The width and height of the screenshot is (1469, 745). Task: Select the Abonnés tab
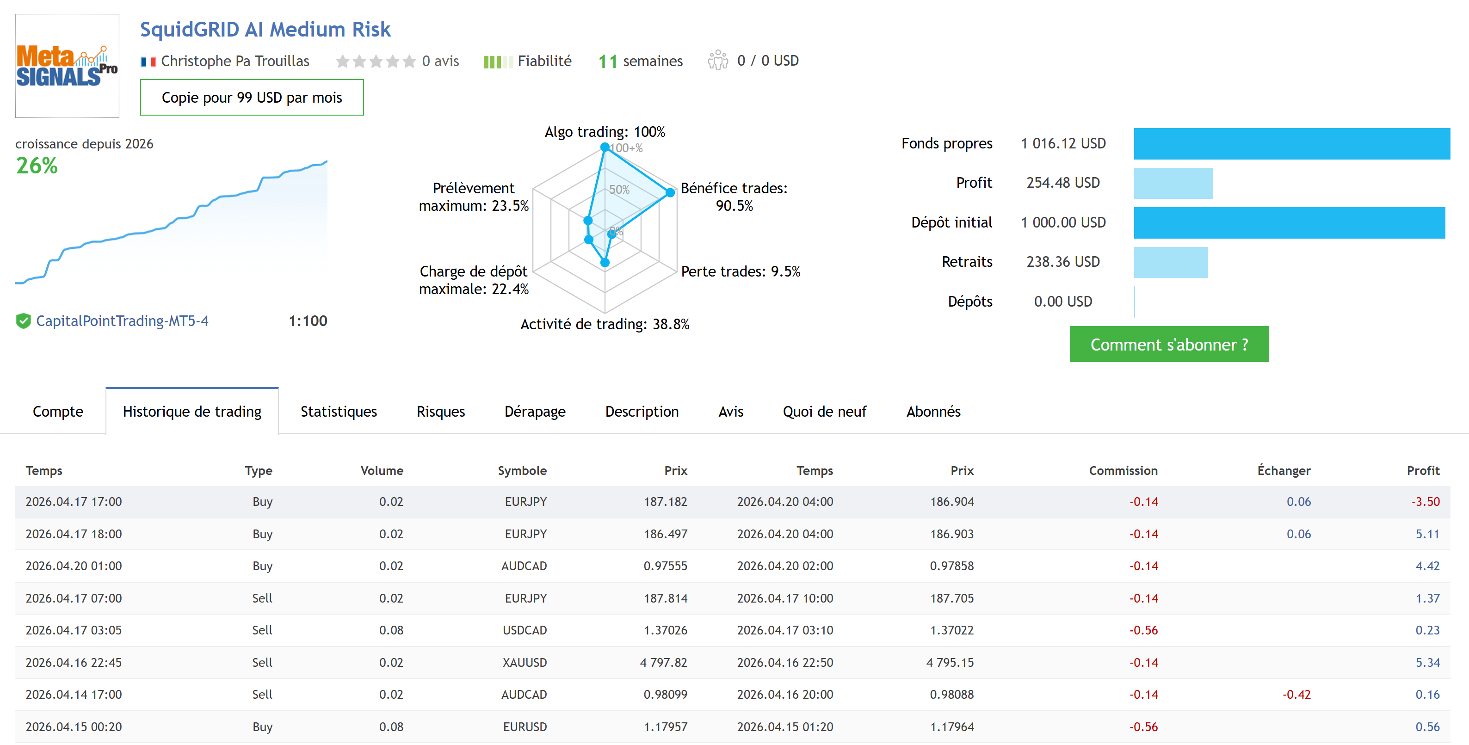coord(933,412)
